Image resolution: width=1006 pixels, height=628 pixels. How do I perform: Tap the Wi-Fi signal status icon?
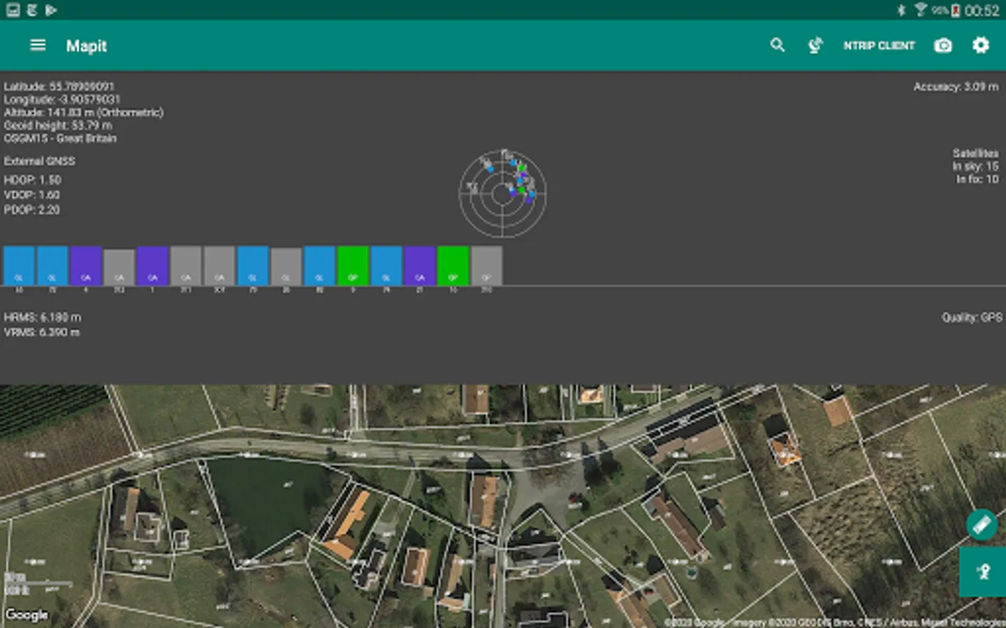pos(921,10)
